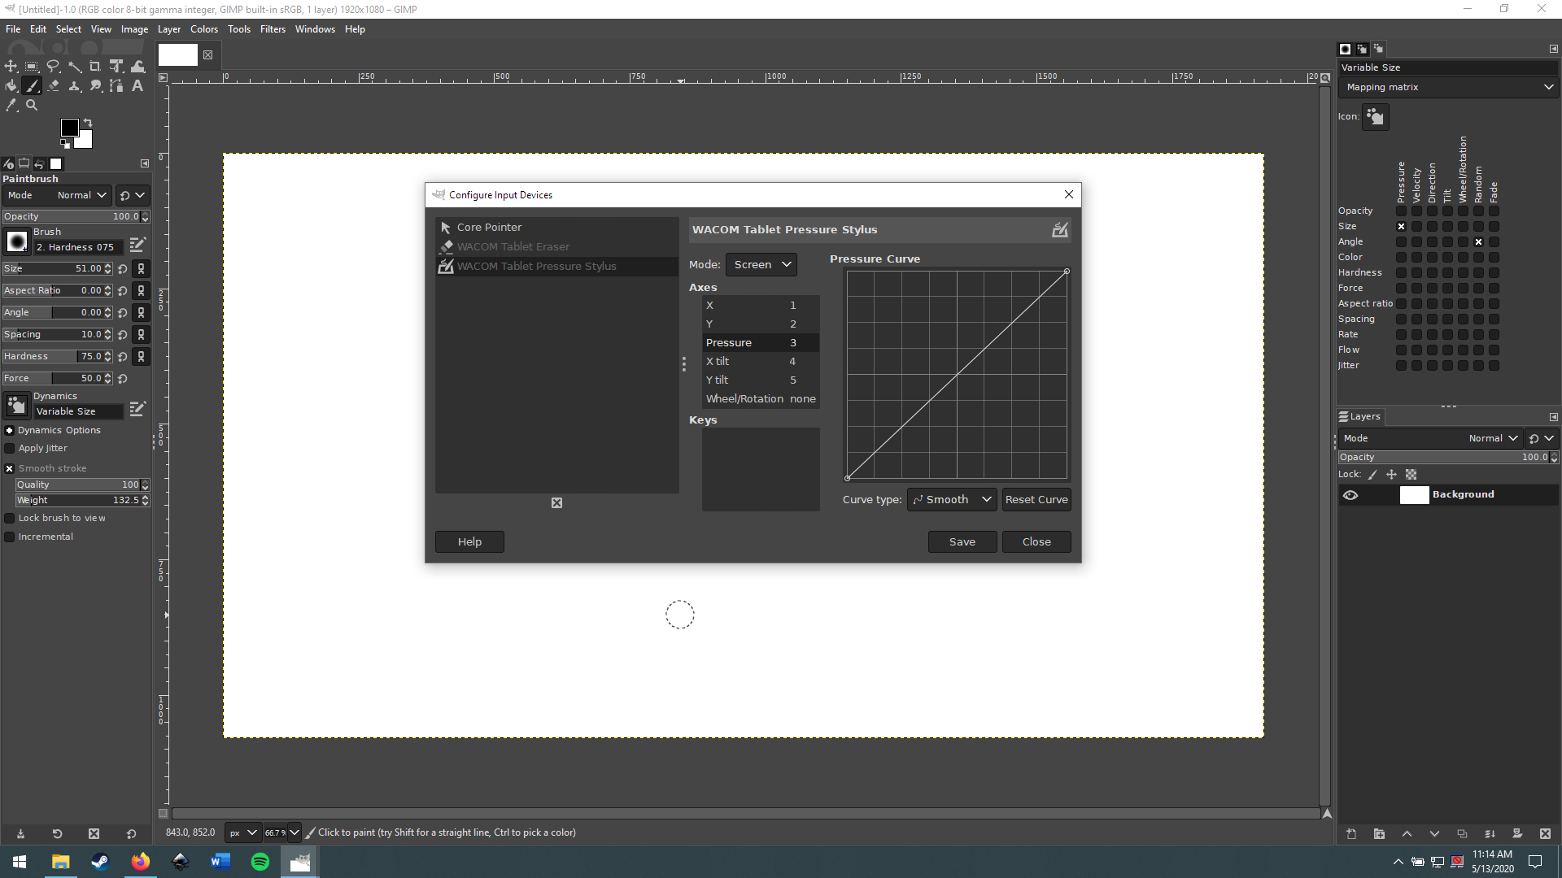Open the Layer menu

169,29
